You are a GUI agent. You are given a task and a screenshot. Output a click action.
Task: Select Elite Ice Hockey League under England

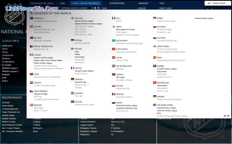84,21
